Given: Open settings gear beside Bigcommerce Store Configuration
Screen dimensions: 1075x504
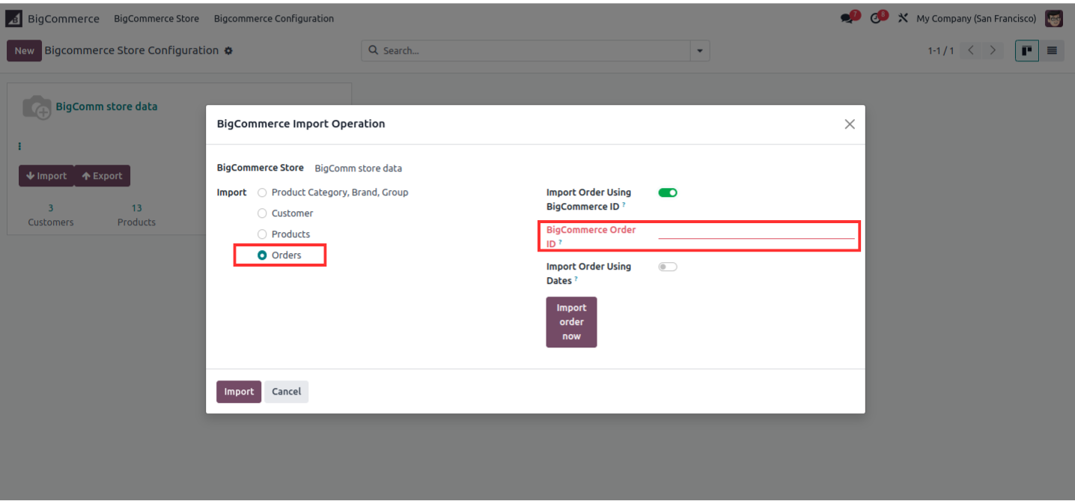Looking at the screenshot, I should pos(228,51).
